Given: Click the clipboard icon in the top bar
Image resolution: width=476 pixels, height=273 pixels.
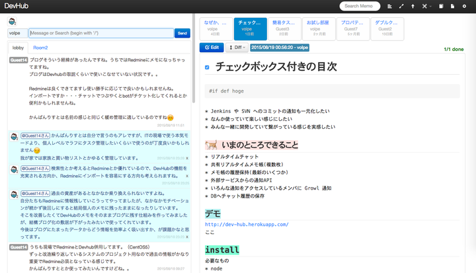Looking at the screenshot, I should click(x=441, y=6).
